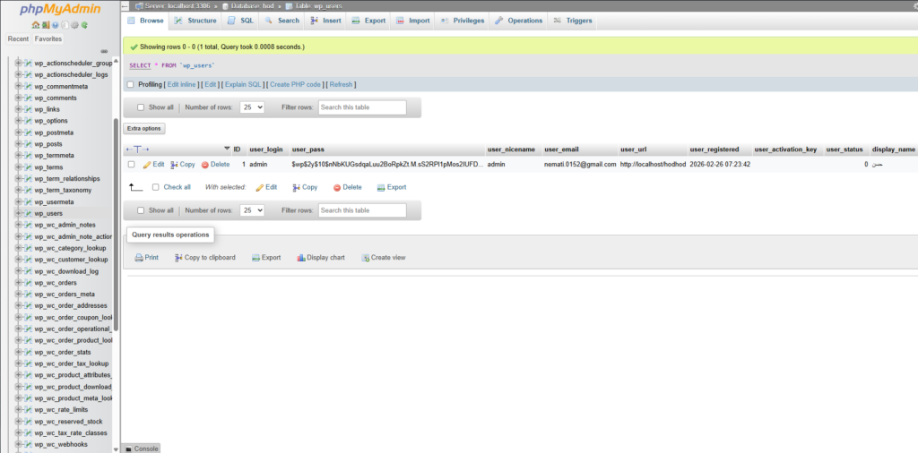Click the Print printer icon
This screenshot has width=918, height=453.
point(139,258)
